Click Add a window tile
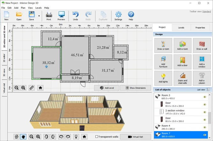The image size is (213, 141). point(202,62)
